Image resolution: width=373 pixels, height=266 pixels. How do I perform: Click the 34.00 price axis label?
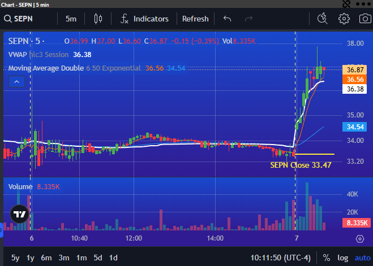[x=355, y=141]
